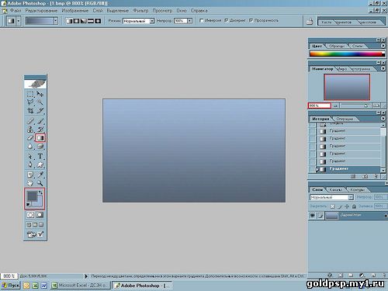The image size is (388, 291).
Task: Switch to Quick Mask mode
Action: [40, 215]
